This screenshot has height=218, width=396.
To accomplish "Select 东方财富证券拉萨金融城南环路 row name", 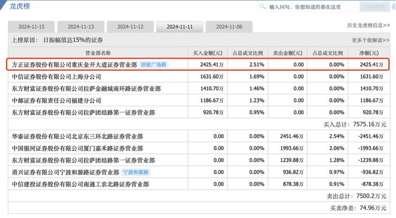I will (x=86, y=89).
